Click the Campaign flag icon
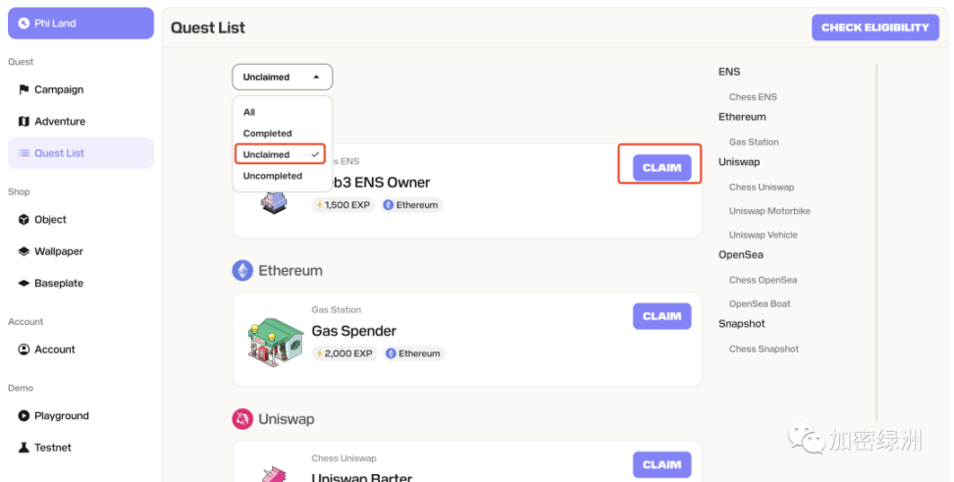Image resolution: width=954 pixels, height=482 pixels. click(x=24, y=89)
